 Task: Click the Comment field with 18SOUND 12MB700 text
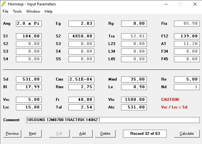tap(113, 120)
